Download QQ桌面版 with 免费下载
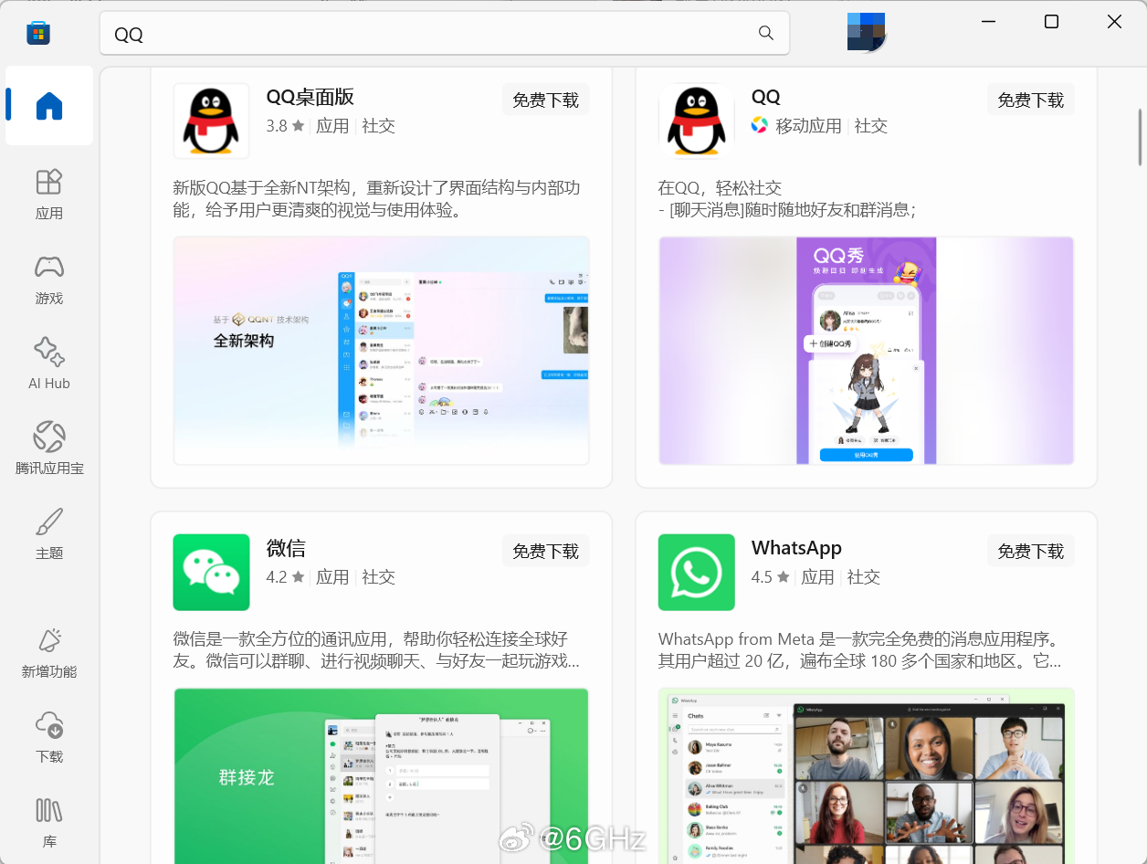The image size is (1147, 864). pos(546,100)
